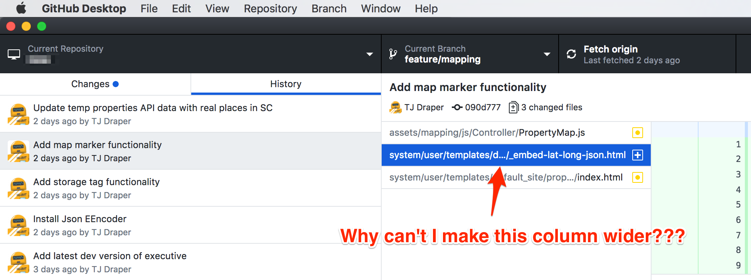Click diff line number 5
The height and width of the screenshot is (280, 751).
tap(738, 204)
